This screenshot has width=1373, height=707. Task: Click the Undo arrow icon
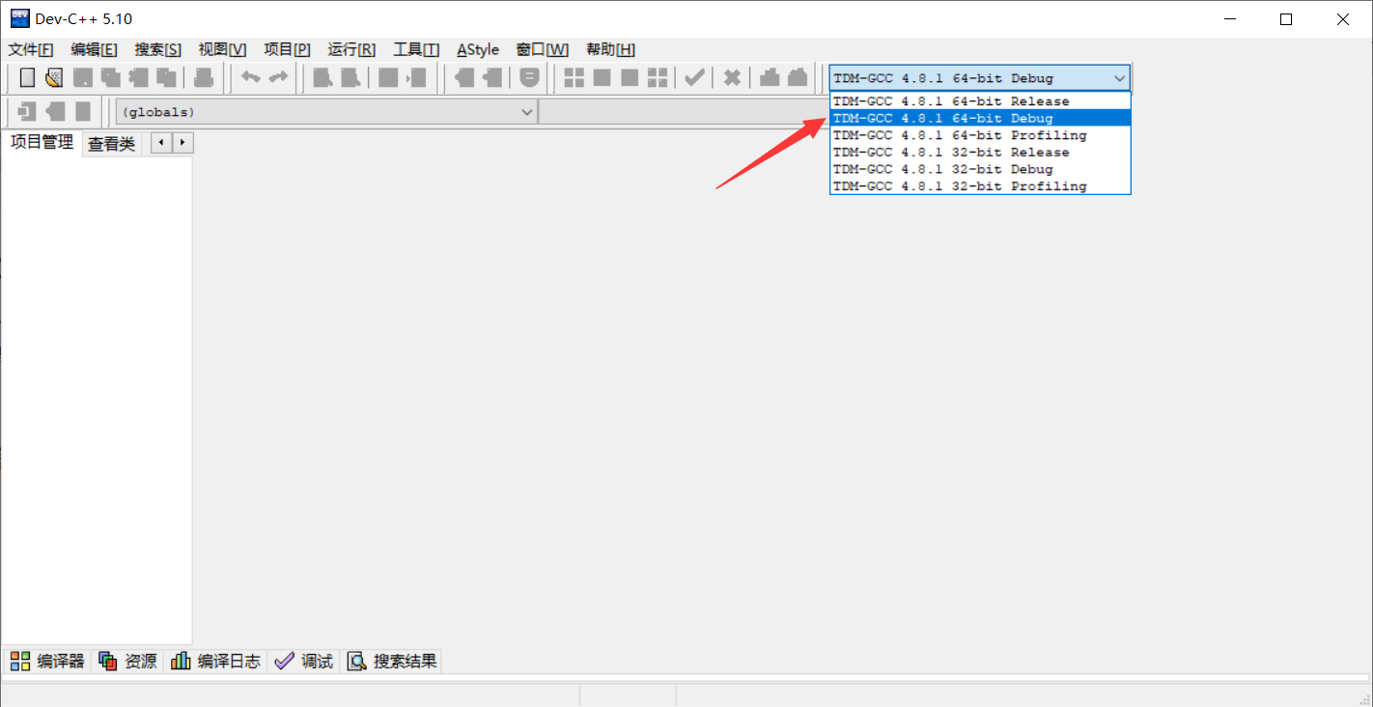click(250, 78)
